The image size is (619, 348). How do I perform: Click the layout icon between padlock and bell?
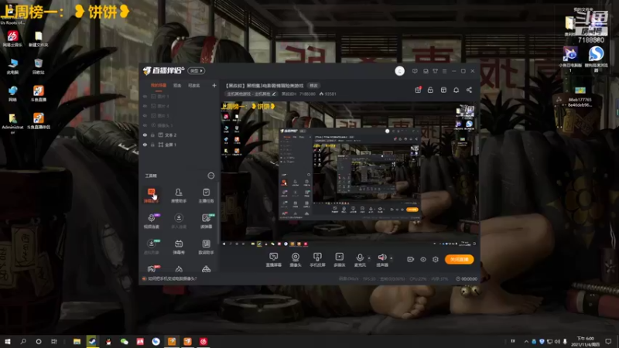coord(443,90)
